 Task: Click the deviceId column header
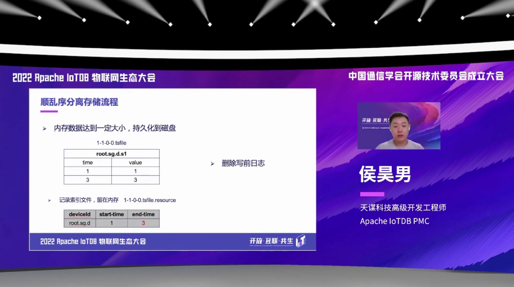click(79, 214)
